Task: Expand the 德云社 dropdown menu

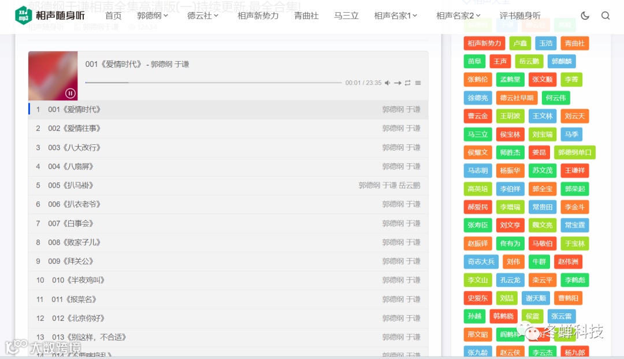Action: [203, 16]
